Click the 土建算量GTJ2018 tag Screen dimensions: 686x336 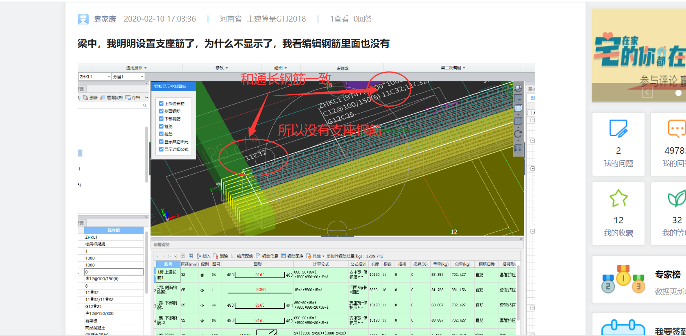click(x=277, y=19)
